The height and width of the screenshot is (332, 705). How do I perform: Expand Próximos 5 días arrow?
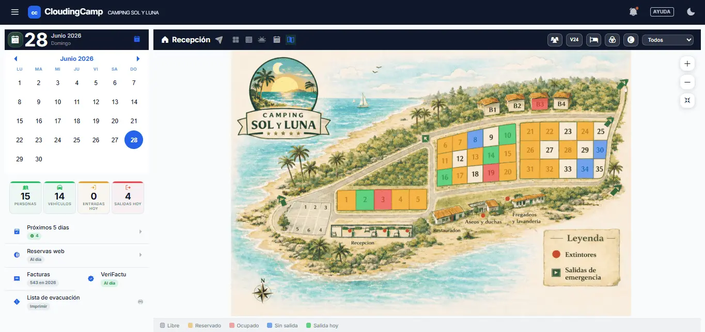140,232
